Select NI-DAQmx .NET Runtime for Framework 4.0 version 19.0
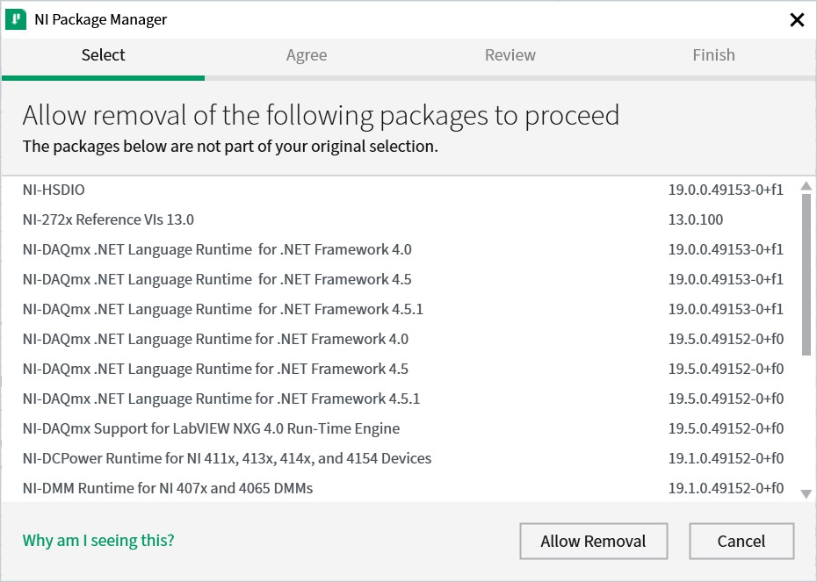The height and width of the screenshot is (582, 817). click(351, 249)
